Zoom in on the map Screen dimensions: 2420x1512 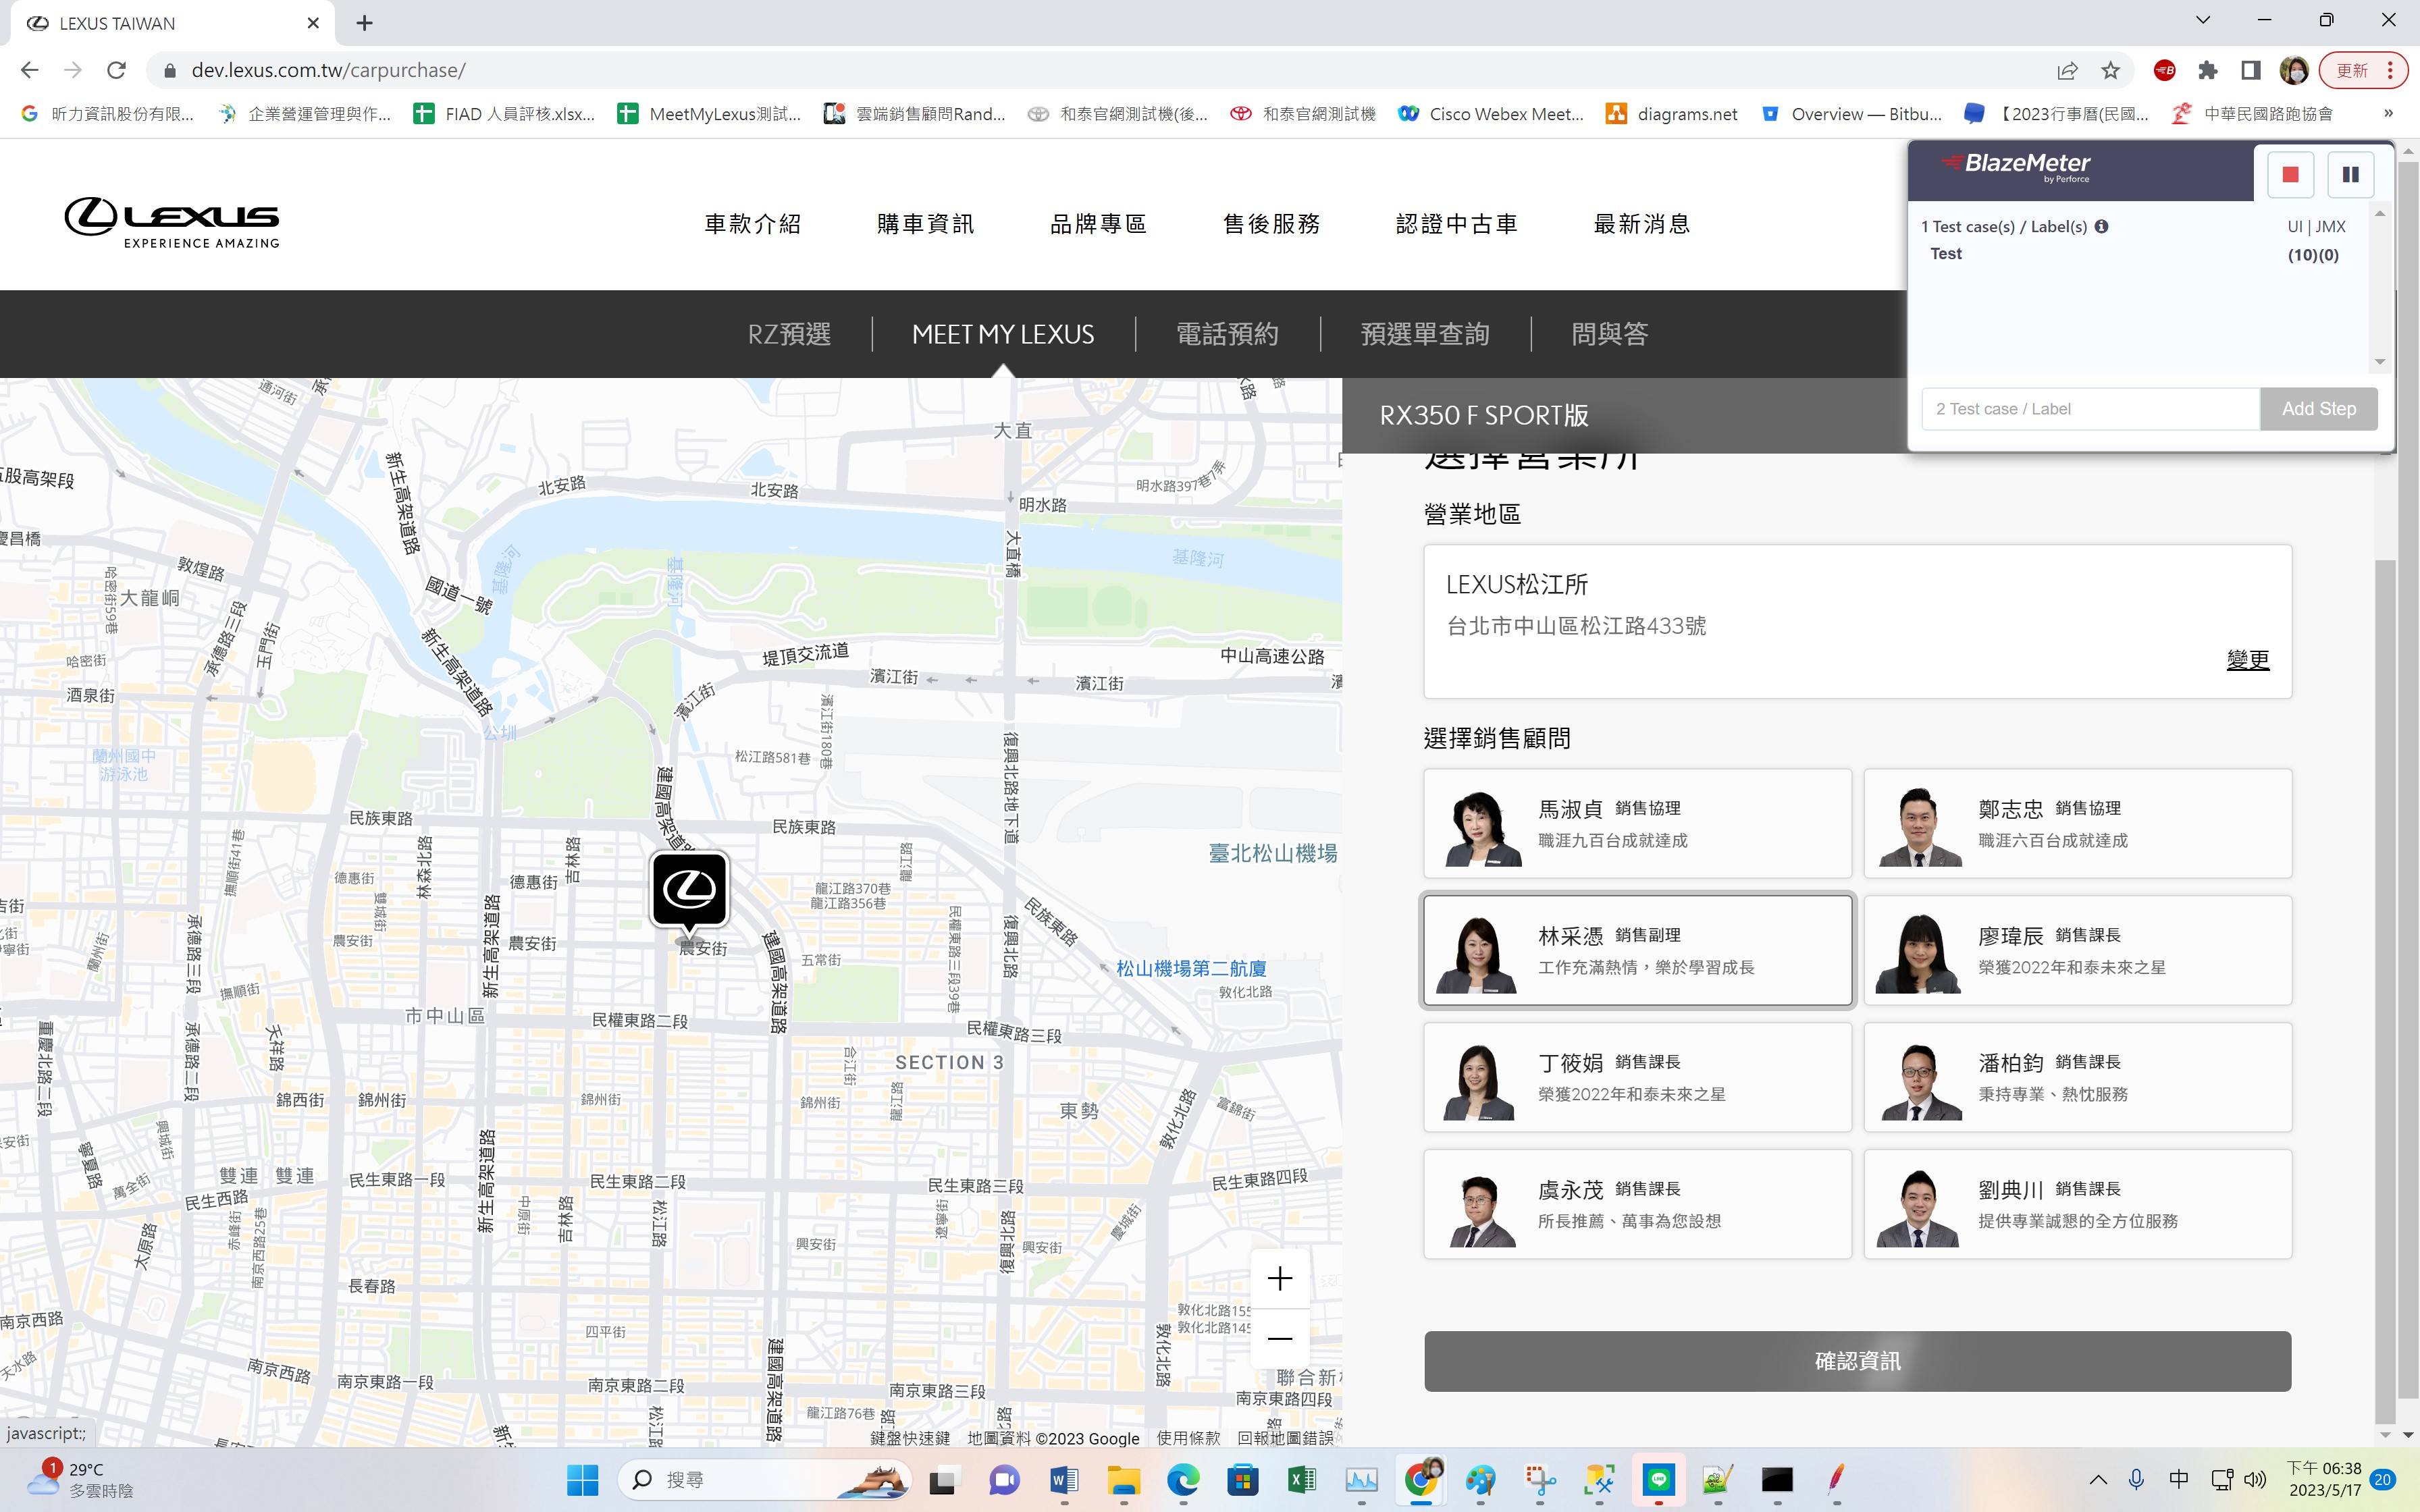tap(1280, 1279)
